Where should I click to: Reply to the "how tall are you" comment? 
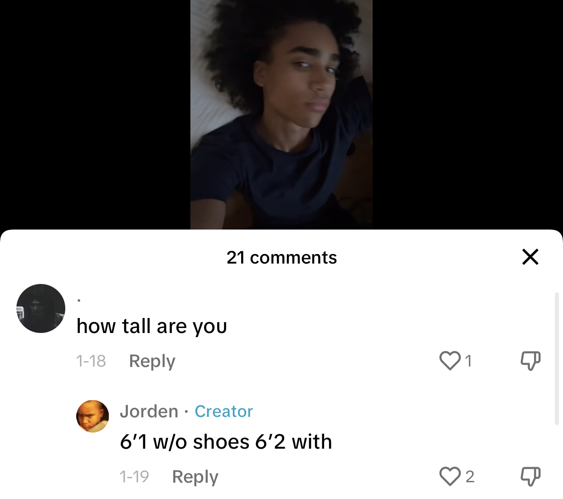pyautogui.click(x=152, y=361)
